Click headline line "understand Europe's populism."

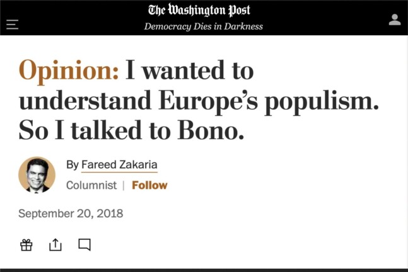click(199, 101)
